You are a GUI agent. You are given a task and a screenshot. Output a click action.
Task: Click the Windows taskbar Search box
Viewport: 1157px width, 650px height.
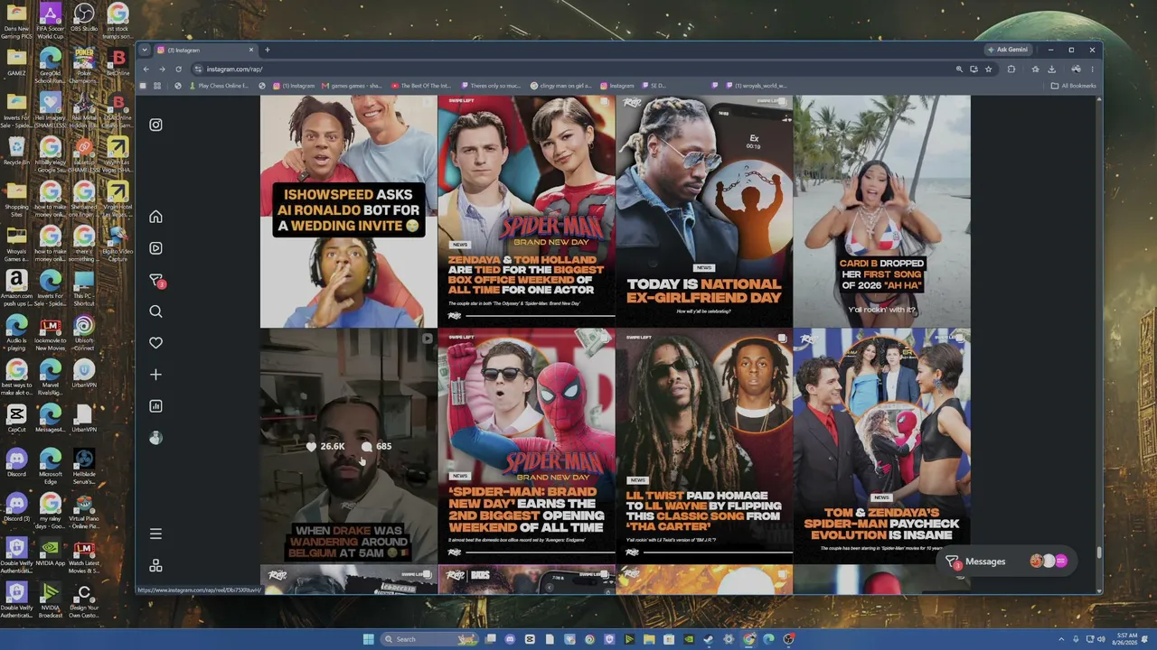click(429, 639)
